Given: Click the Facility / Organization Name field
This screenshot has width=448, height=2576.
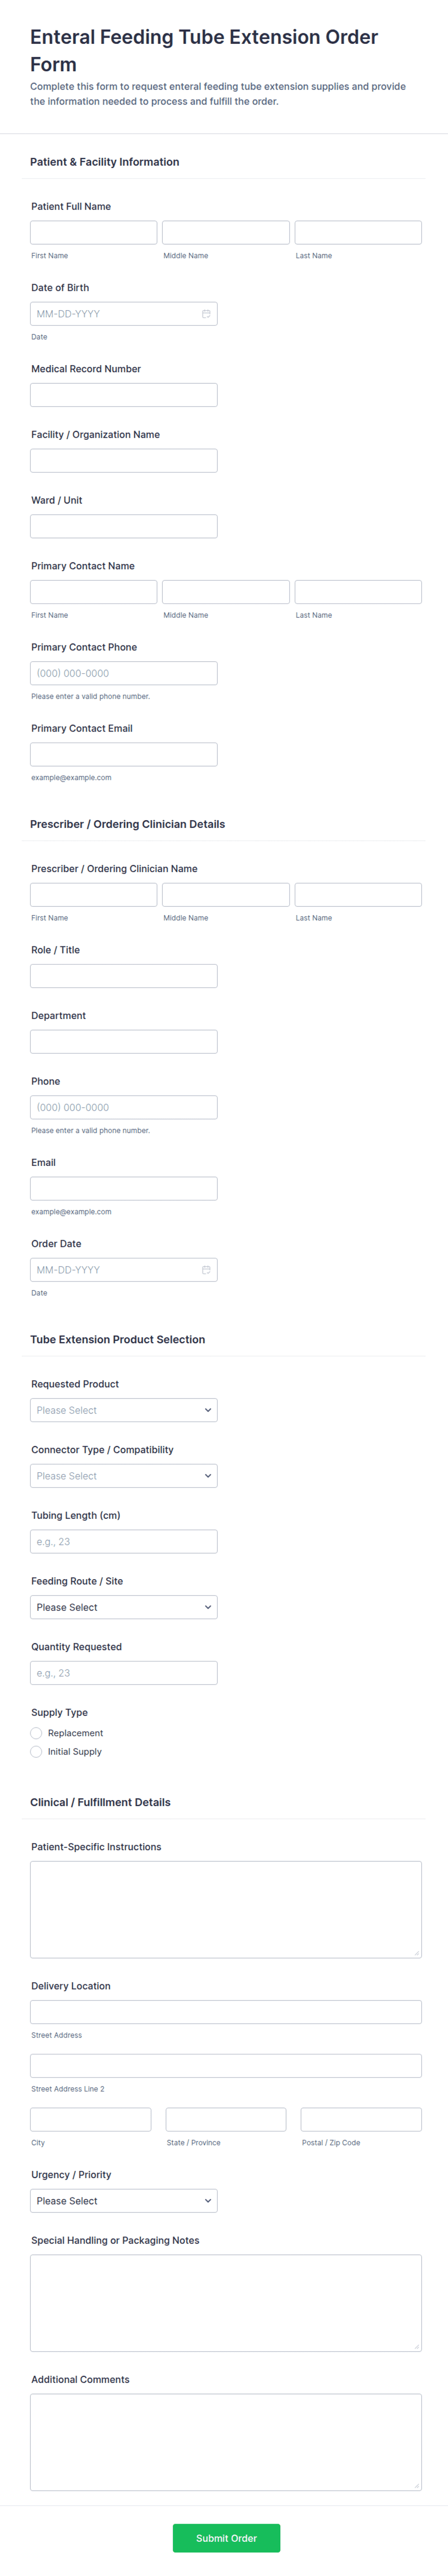Looking at the screenshot, I should pos(123,461).
